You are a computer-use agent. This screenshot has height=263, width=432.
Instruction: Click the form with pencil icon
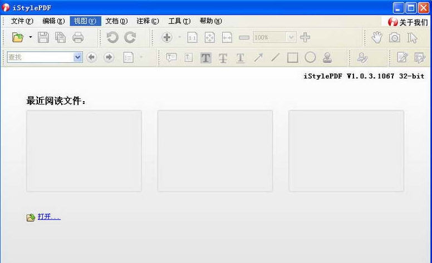pos(420,58)
